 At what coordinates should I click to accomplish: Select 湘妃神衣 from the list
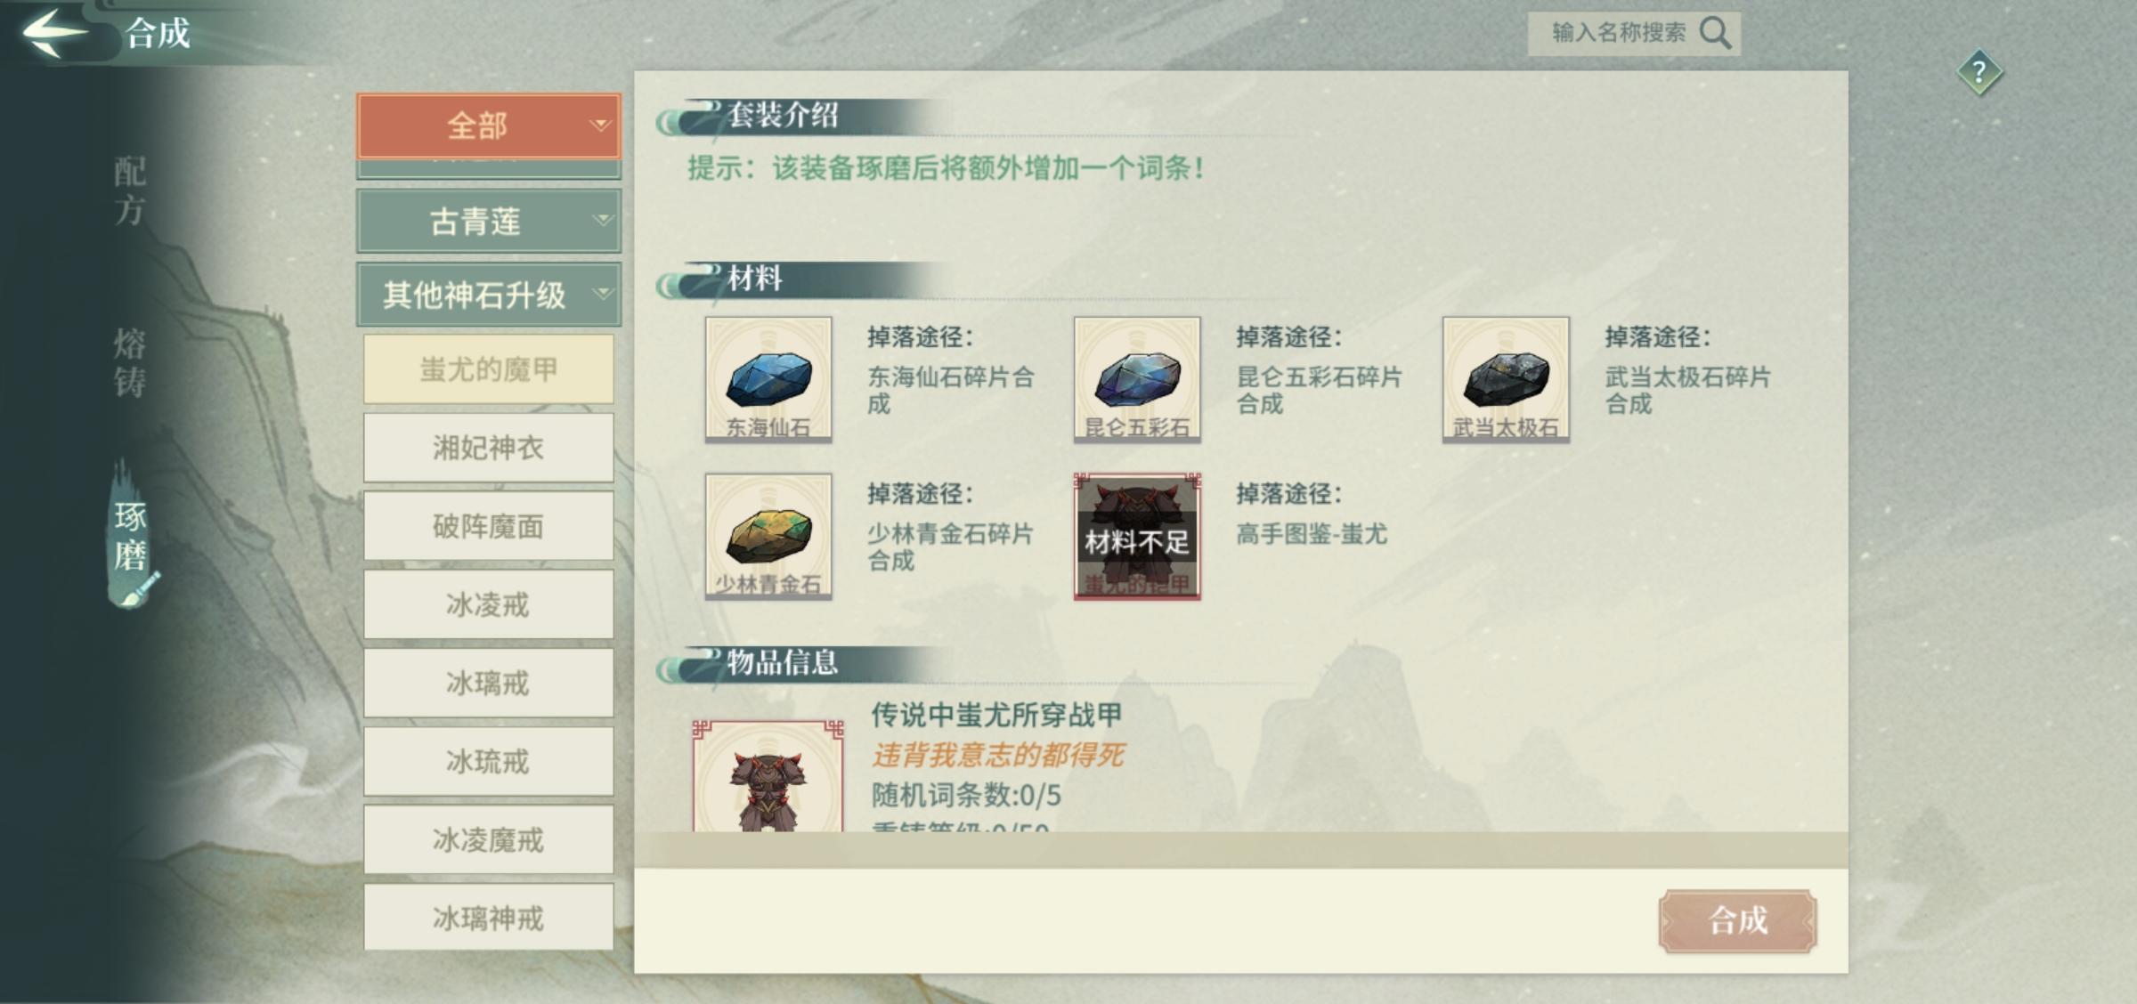click(489, 448)
